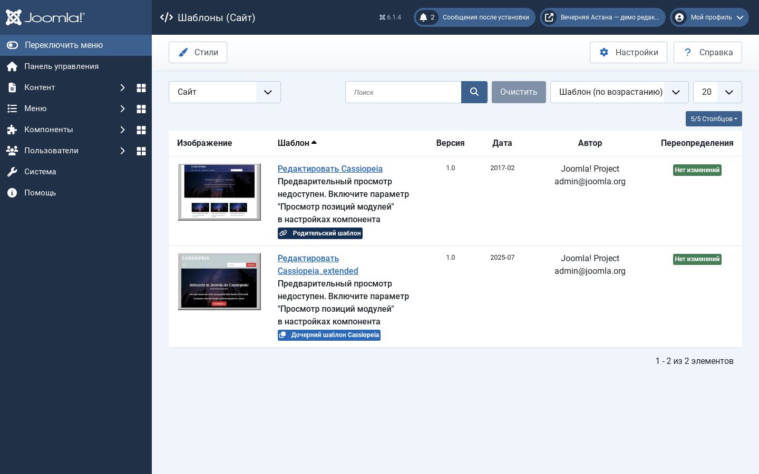Click the Cassiopeia template thumbnail
This screenshot has height=474, width=759.
219,192
